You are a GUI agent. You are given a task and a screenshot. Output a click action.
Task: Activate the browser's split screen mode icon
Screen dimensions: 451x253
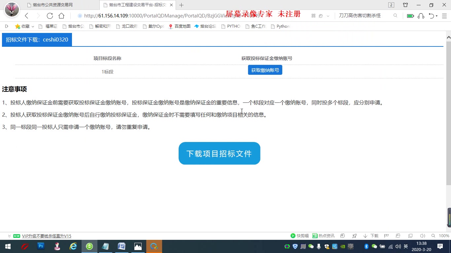(410, 236)
